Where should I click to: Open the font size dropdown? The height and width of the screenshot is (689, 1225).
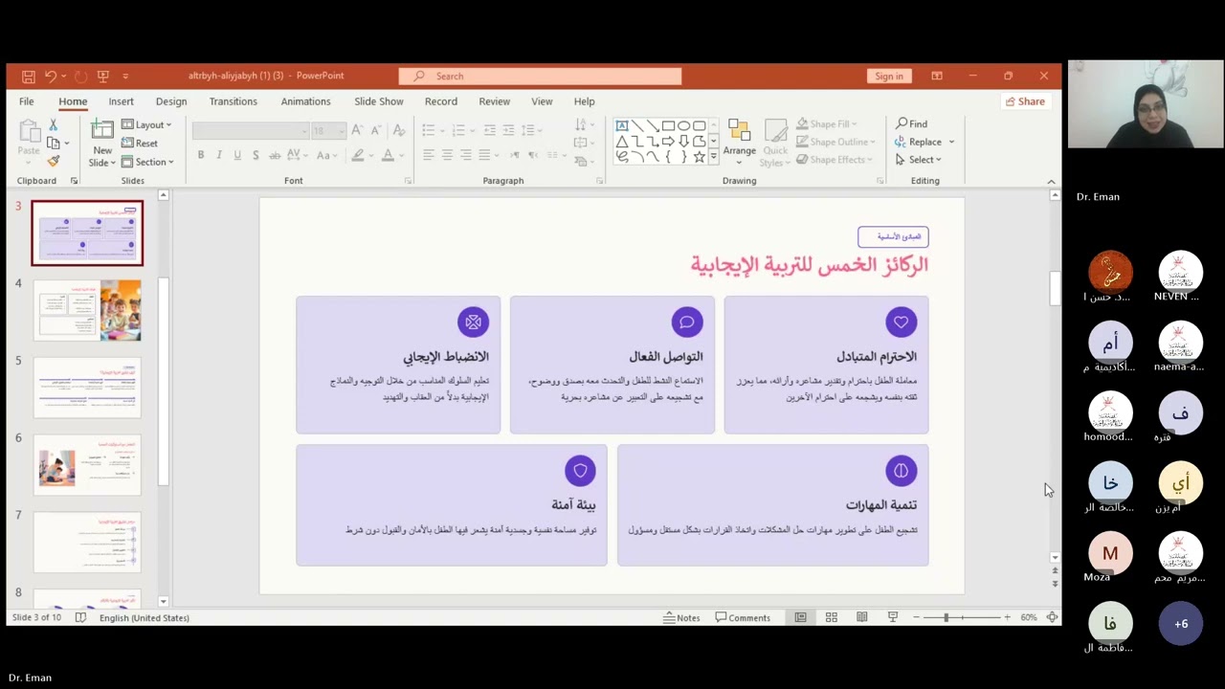tap(328, 130)
